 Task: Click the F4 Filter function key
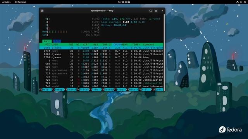83,90
